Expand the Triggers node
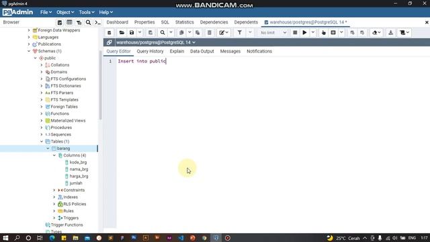Image resolution: width=430 pixels, height=242 pixels. click(x=54, y=218)
